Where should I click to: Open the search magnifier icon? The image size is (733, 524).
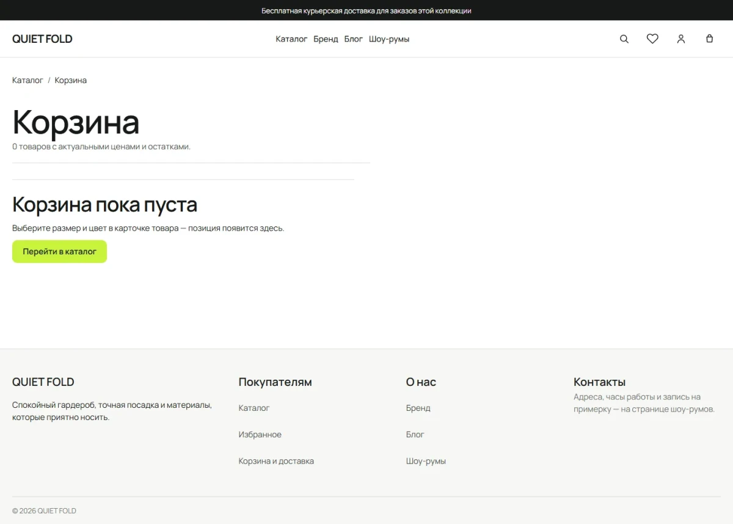click(624, 39)
